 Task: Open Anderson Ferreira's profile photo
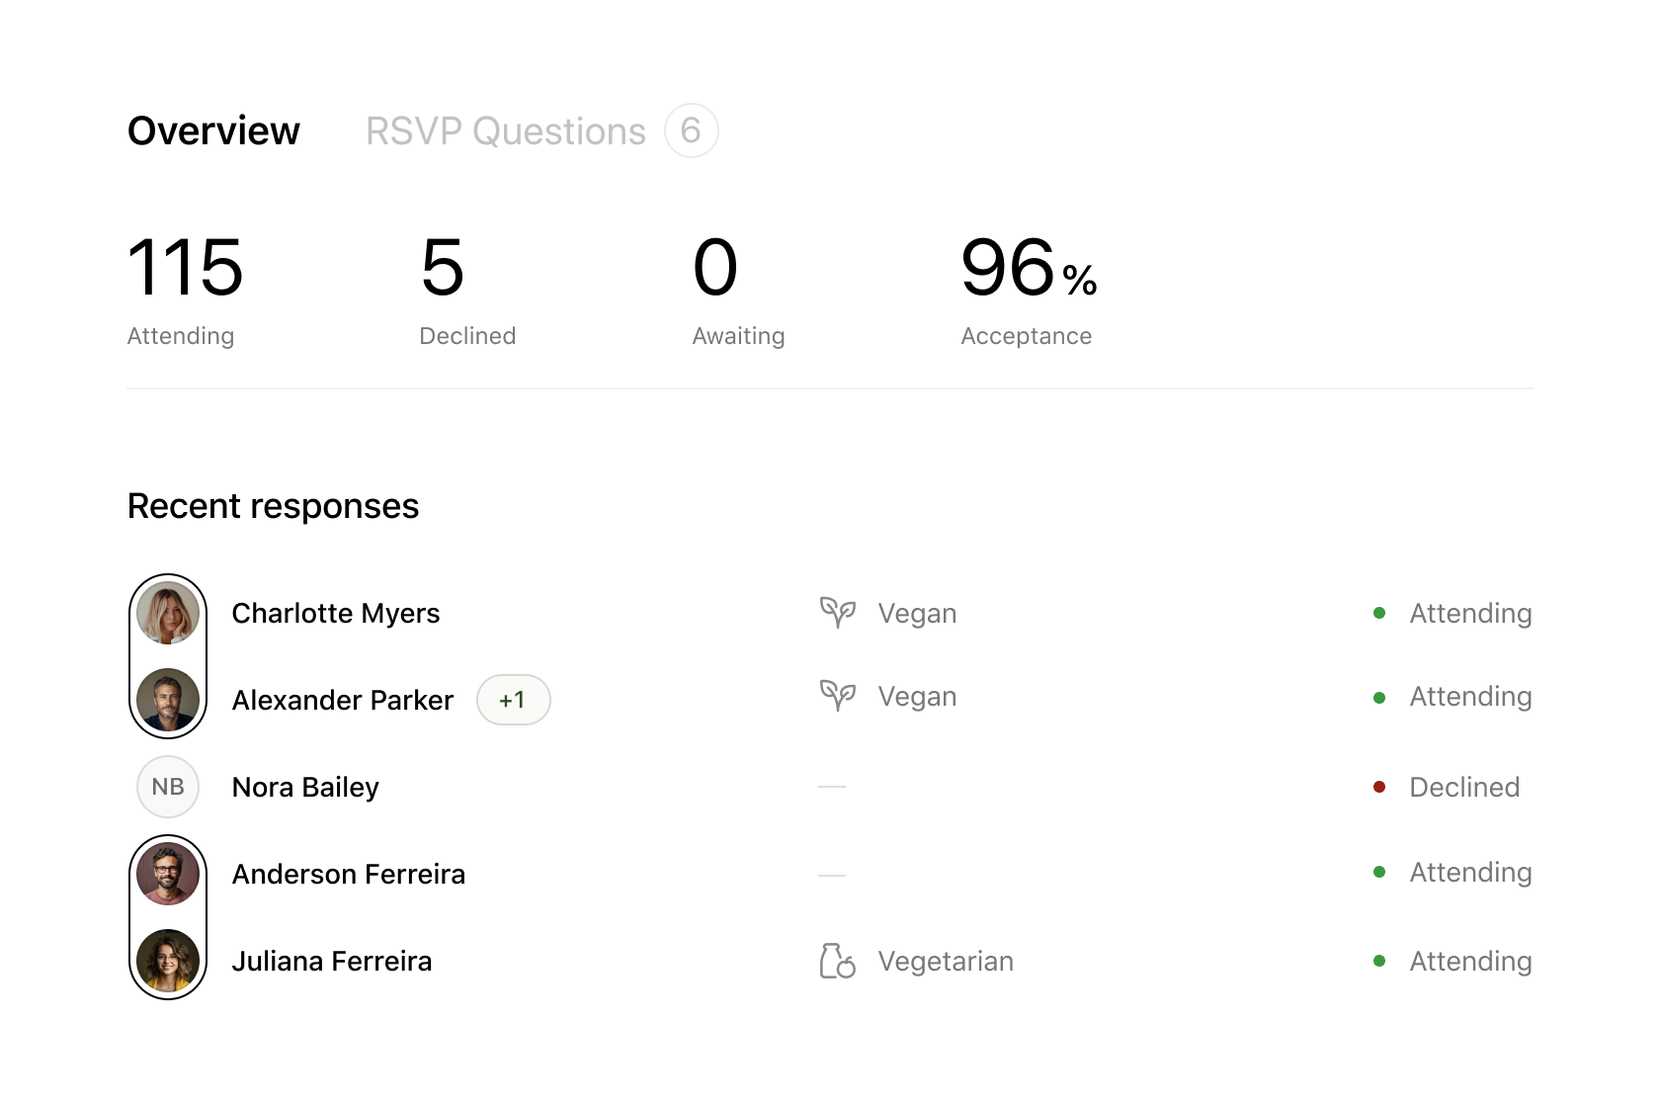(168, 874)
